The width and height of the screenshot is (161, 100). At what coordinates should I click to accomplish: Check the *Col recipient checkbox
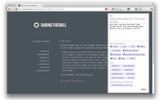(x=121, y=46)
